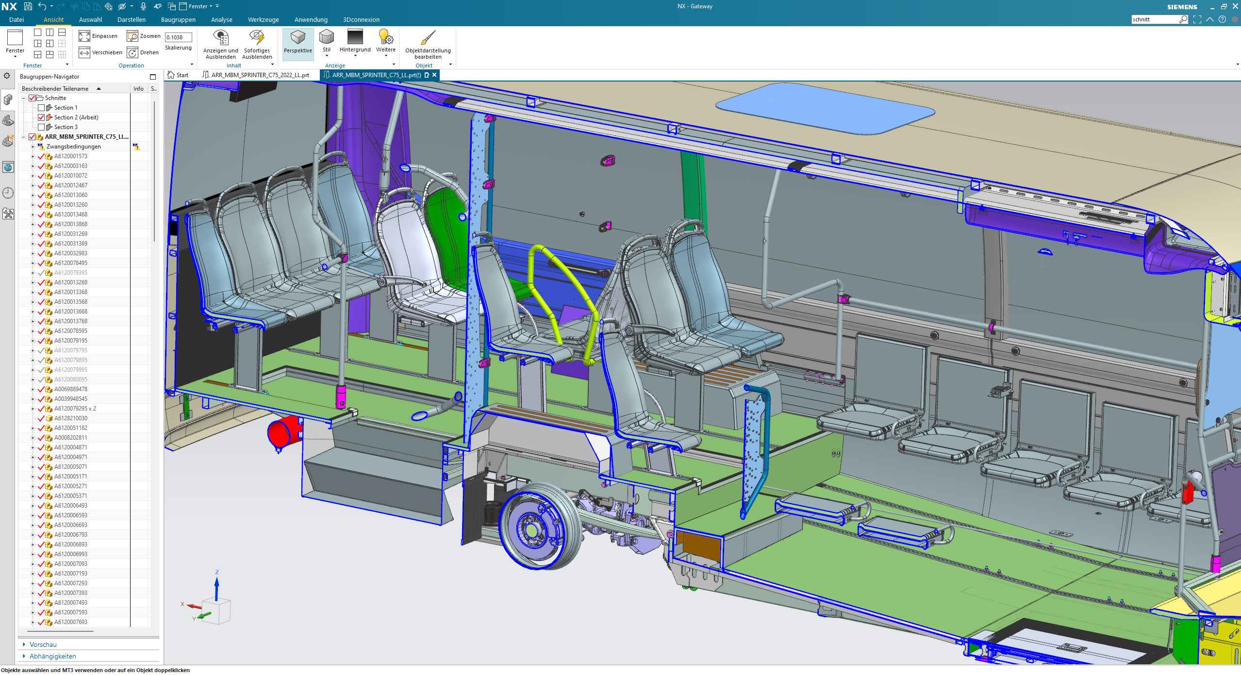Viewport: 1241px width, 675px height.
Task: Click the Verschieben pan tool
Action: [x=84, y=52]
